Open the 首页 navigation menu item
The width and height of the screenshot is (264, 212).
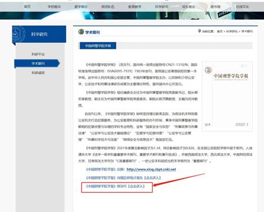(x=27, y=6)
